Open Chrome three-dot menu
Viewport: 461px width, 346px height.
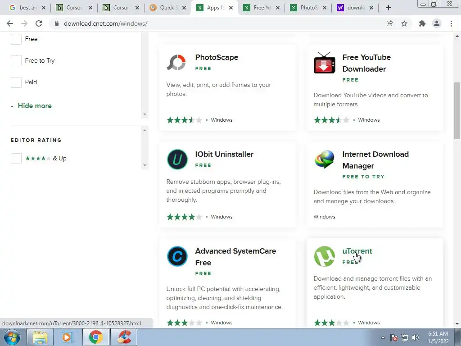pyautogui.click(x=451, y=23)
